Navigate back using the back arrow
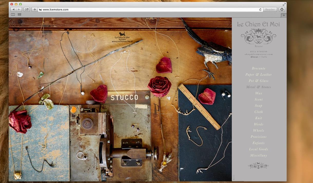313x183 pixels. pos(13,9)
